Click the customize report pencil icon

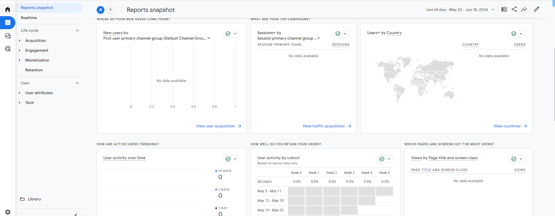(536, 9)
